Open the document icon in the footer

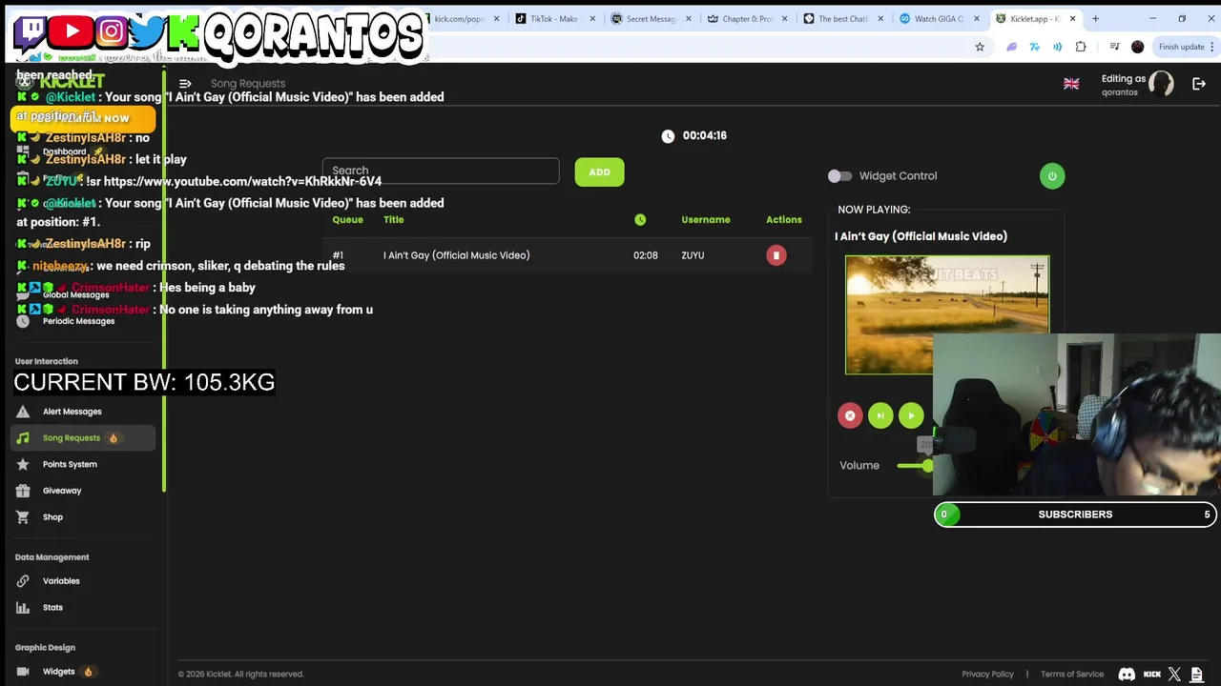pyautogui.click(x=1196, y=675)
